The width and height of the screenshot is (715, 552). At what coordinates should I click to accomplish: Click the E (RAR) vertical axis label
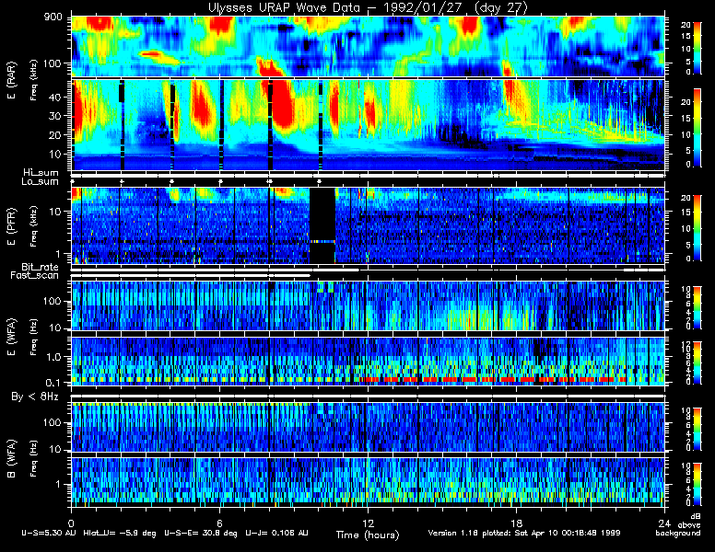pyautogui.click(x=12, y=81)
